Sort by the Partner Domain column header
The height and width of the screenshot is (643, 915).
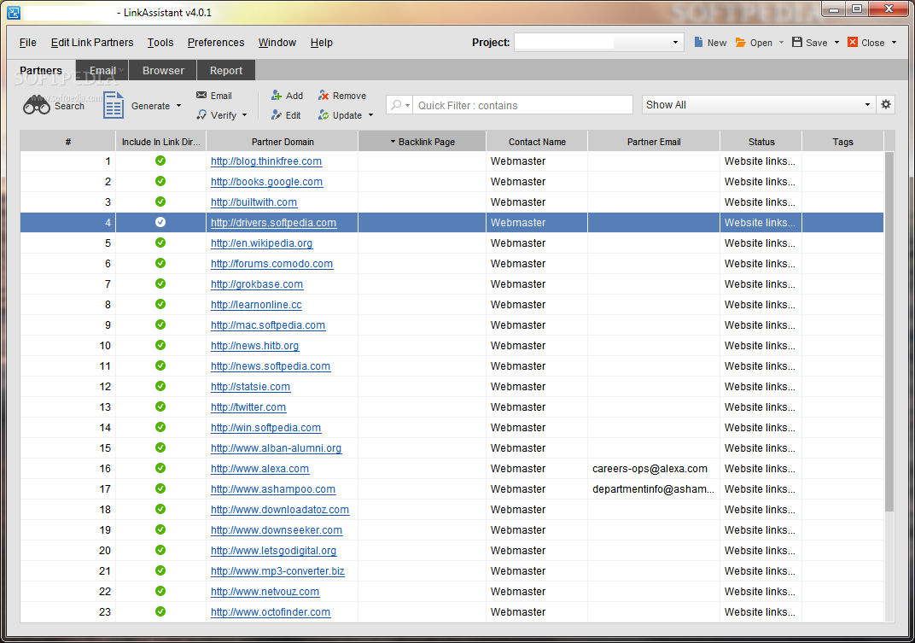click(283, 142)
